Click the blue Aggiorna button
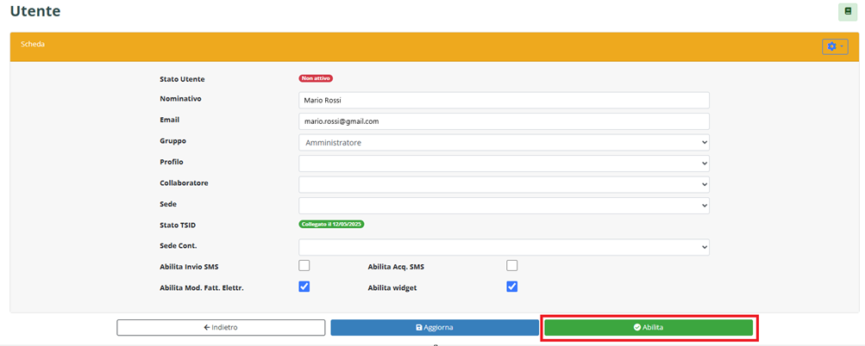865x346 pixels. pyautogui.click(x=435, y=327)
